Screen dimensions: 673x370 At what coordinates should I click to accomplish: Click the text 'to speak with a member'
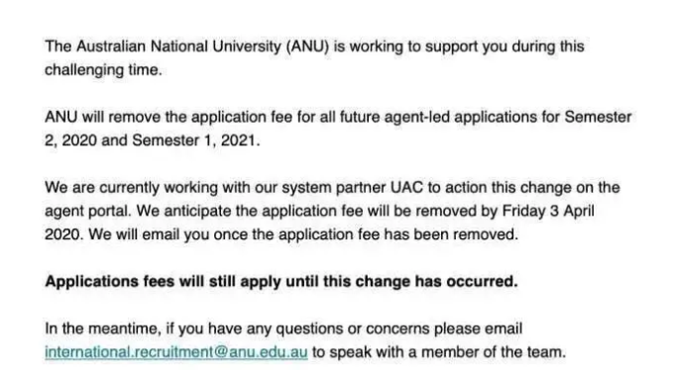(397, 352)
